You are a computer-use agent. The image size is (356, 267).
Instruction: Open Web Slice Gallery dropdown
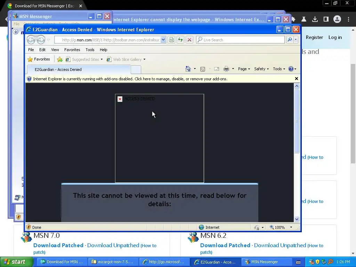pos(126,59)
